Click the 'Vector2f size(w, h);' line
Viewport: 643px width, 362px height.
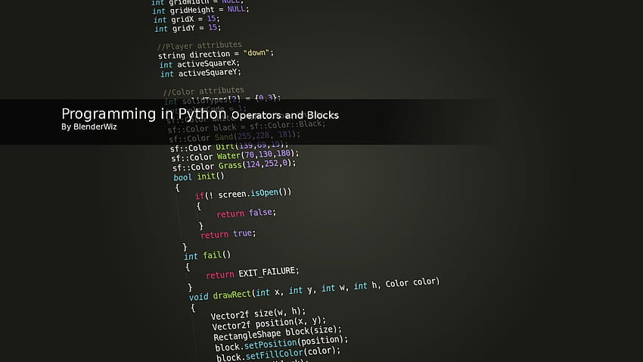[259, 314]
